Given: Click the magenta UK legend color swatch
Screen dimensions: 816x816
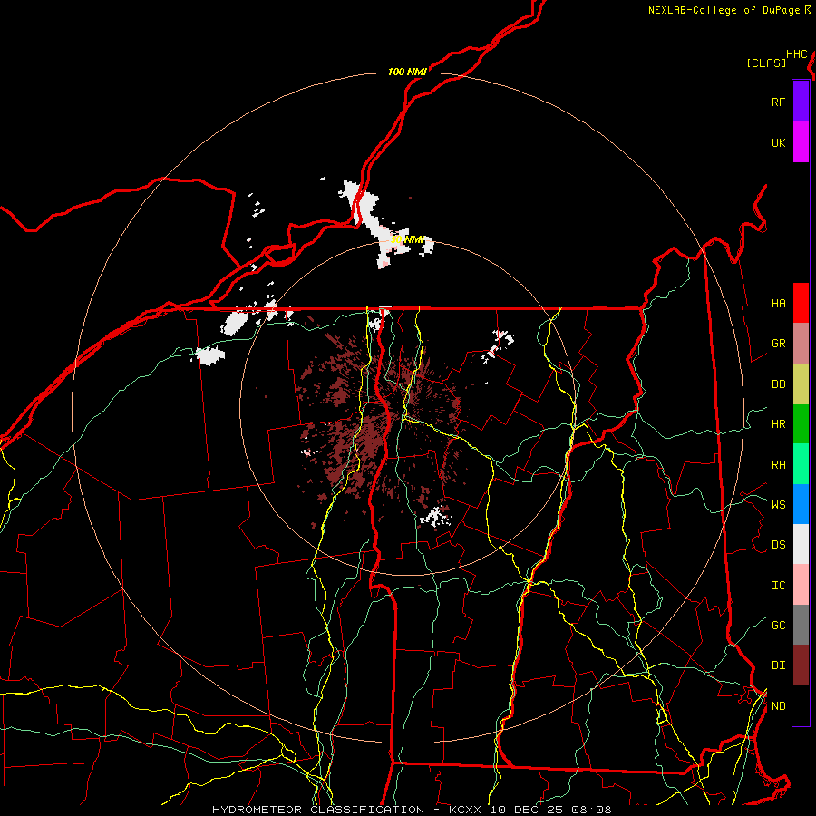Looking at the screenshot, I should coord(801,142).
